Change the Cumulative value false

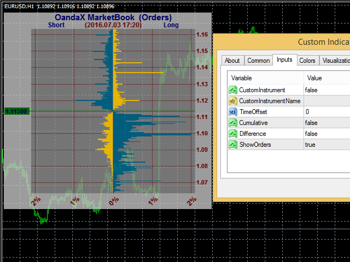point(327,123)
